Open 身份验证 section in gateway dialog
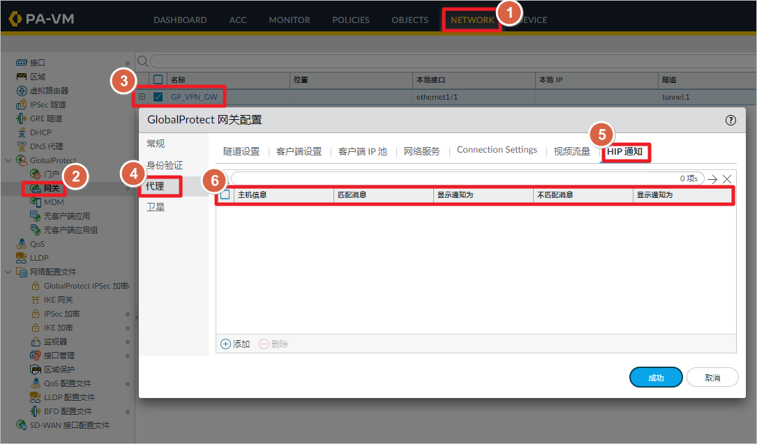The height and width of the screenshot is (444, 757). [165, 165]
